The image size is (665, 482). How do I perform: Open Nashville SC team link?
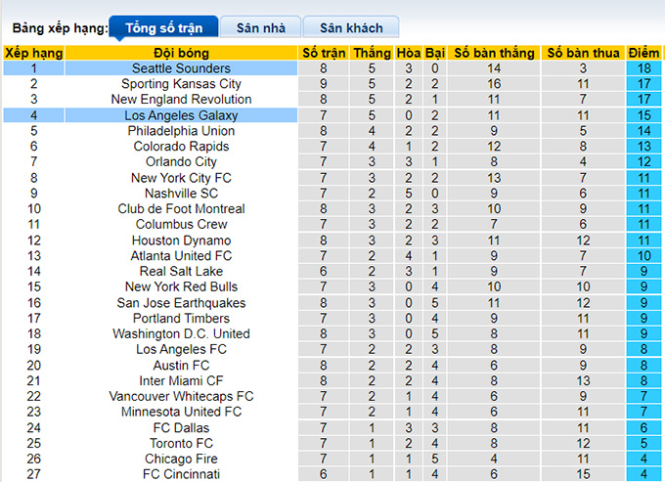click(182, 194)
